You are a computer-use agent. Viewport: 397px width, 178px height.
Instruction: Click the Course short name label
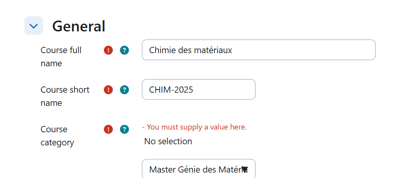click(65, 96)
